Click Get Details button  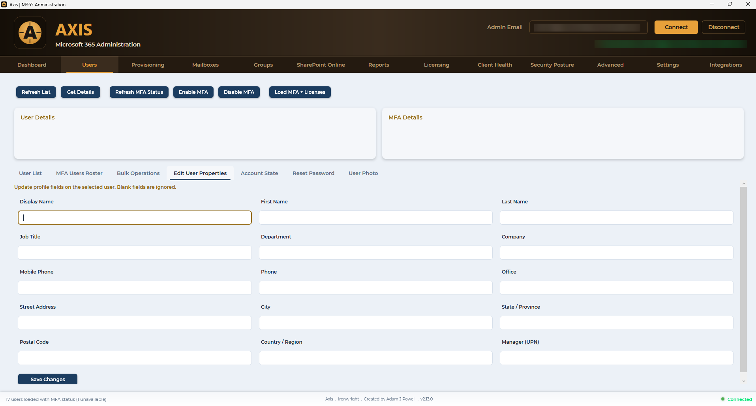pos(81,92)
